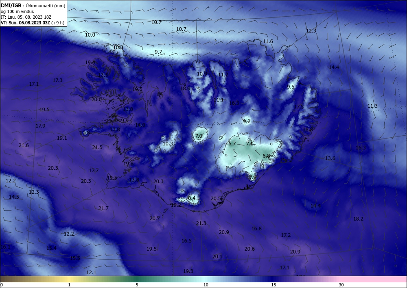The image size is (407, 288).
Task: Click the value 17.7 on the map
Action: click(x=94, y=171)
